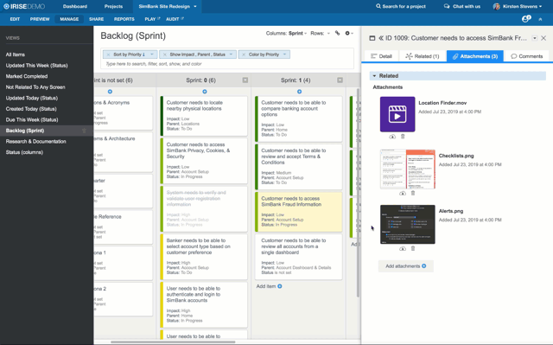The image size is (553, 345).
Task: Download Location Finder.mov attachment
Action: 392,137
